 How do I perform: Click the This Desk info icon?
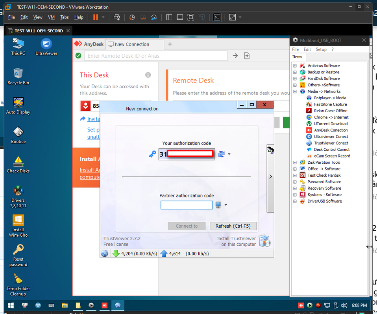coord(148,75)
